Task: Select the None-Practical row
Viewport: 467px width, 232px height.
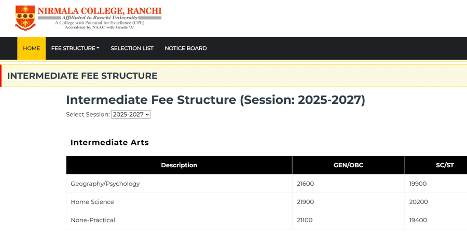Action: pyautogui.click(x=93, y=220)
